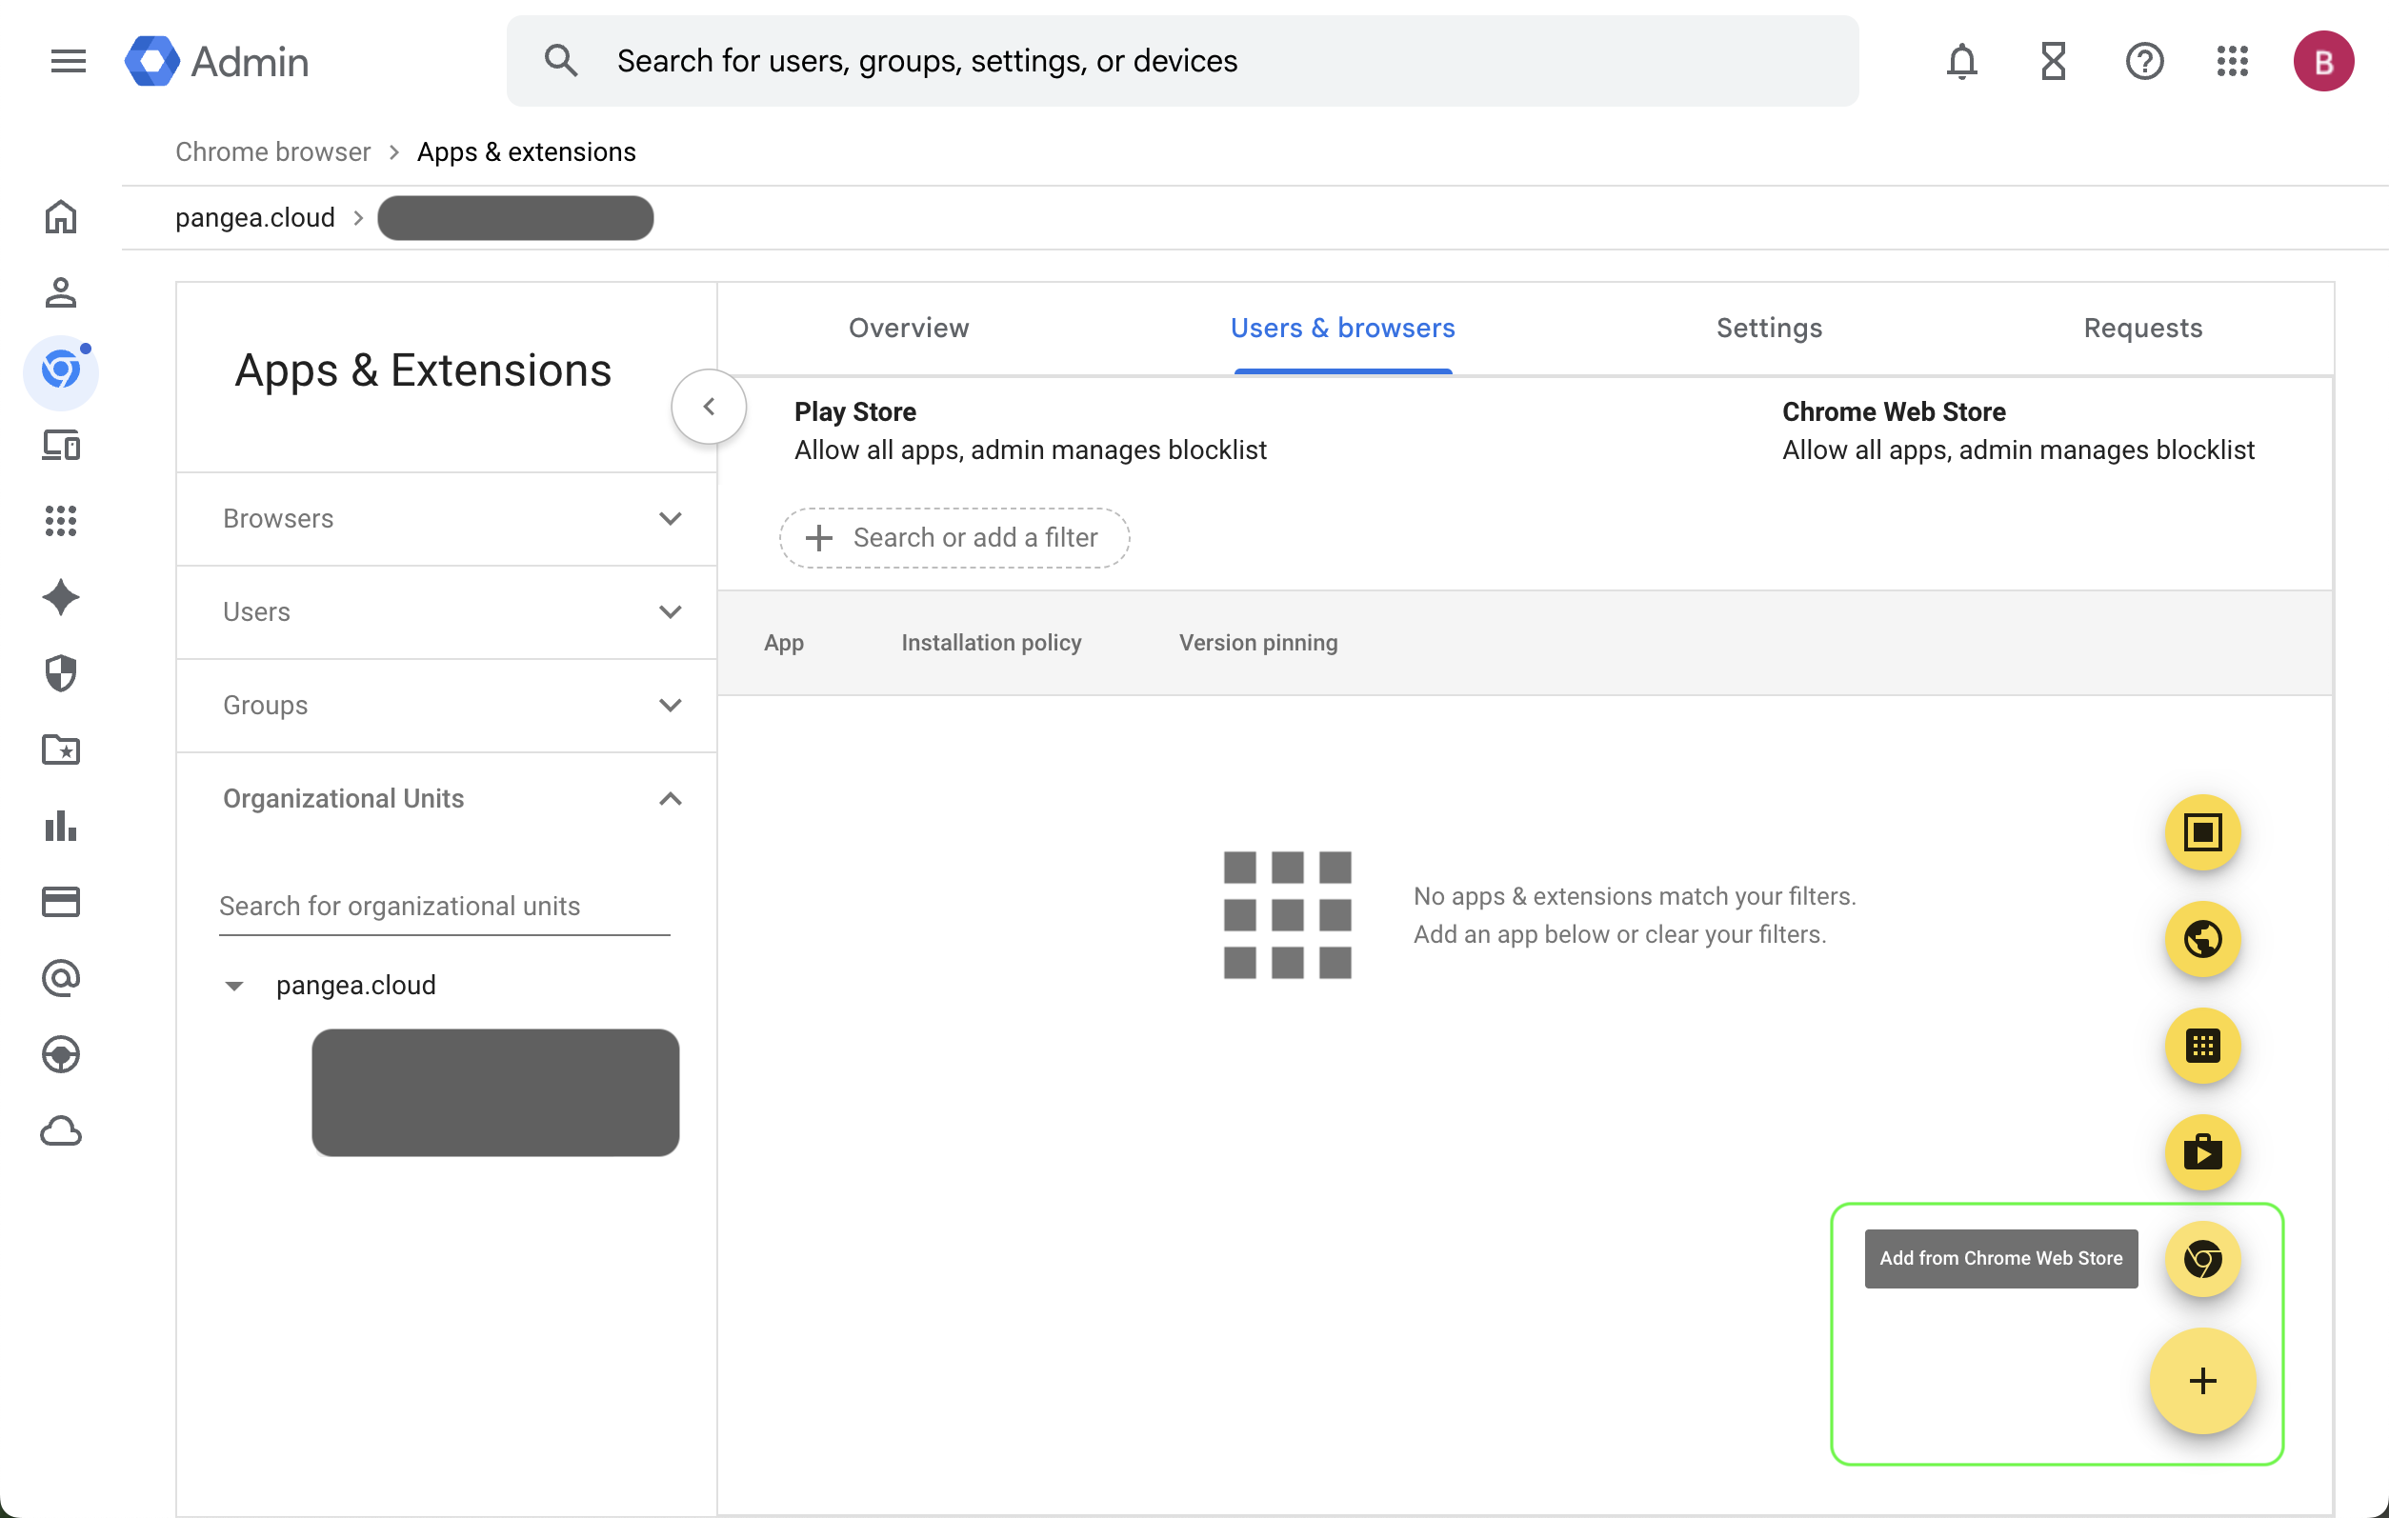The height and width of the screenshot is (1518, 2389).
Task: Select the Users & browsers tab
Action: 1342,329
